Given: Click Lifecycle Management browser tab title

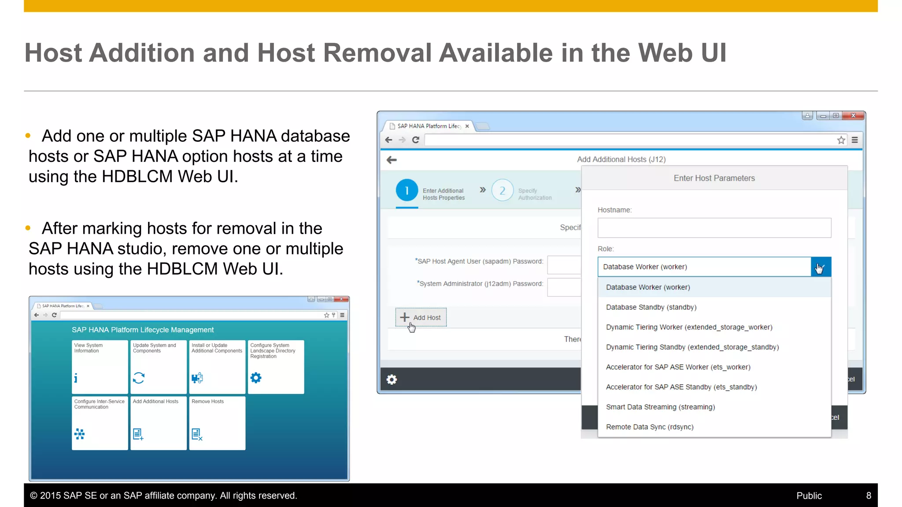Looking at the screenshot, I should click(x=63, y=306).
